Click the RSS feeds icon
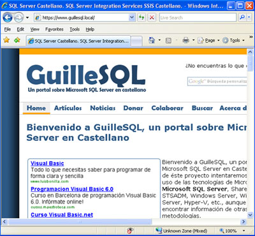Image resolution: width=255 pixels, height=236 pixels. (x=168, y=40)
